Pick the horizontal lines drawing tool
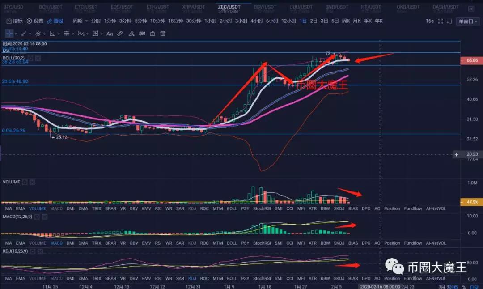Image resolution: width=483 pixels, height=289 pixels. tap(67, 34)
